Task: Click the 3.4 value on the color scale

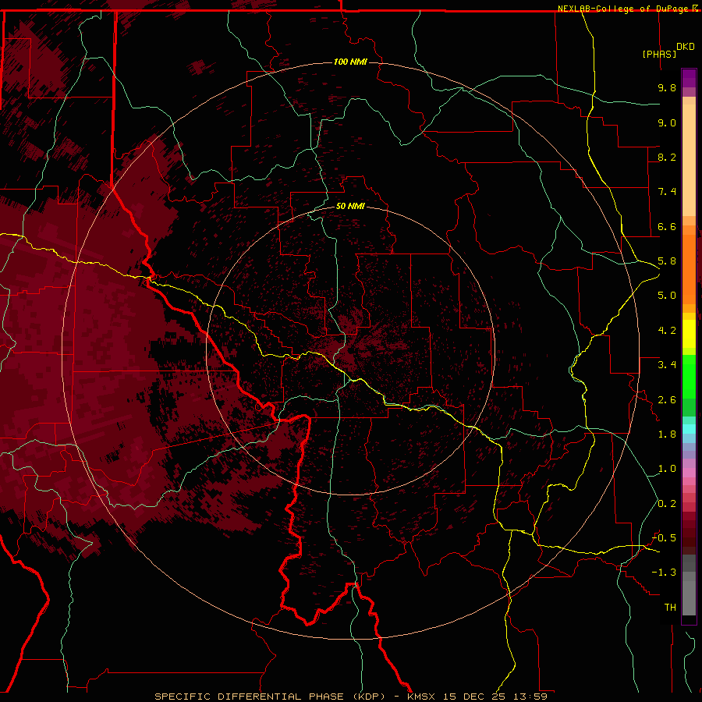Action: pos(667,365)
